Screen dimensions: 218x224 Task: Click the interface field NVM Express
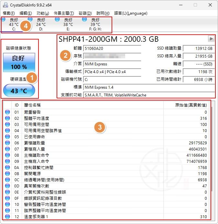[x=112, y=64]
